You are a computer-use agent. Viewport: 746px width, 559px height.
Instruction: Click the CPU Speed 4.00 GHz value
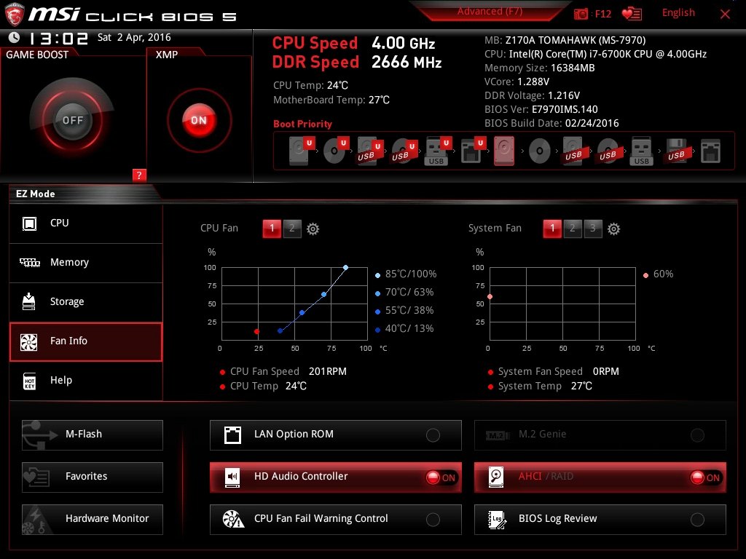click(404, 43)
